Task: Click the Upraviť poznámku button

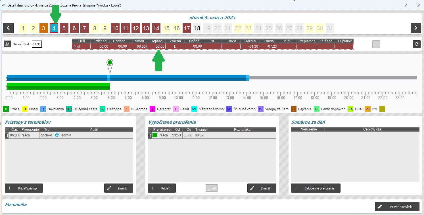Action: pyautogui.click(x=397, y=206)
